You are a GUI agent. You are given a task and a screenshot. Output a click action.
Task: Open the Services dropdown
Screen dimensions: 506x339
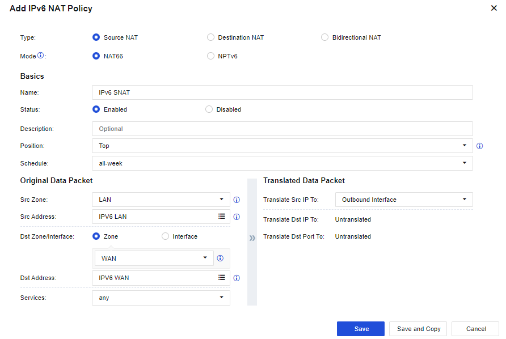click(x=161, y=298)
